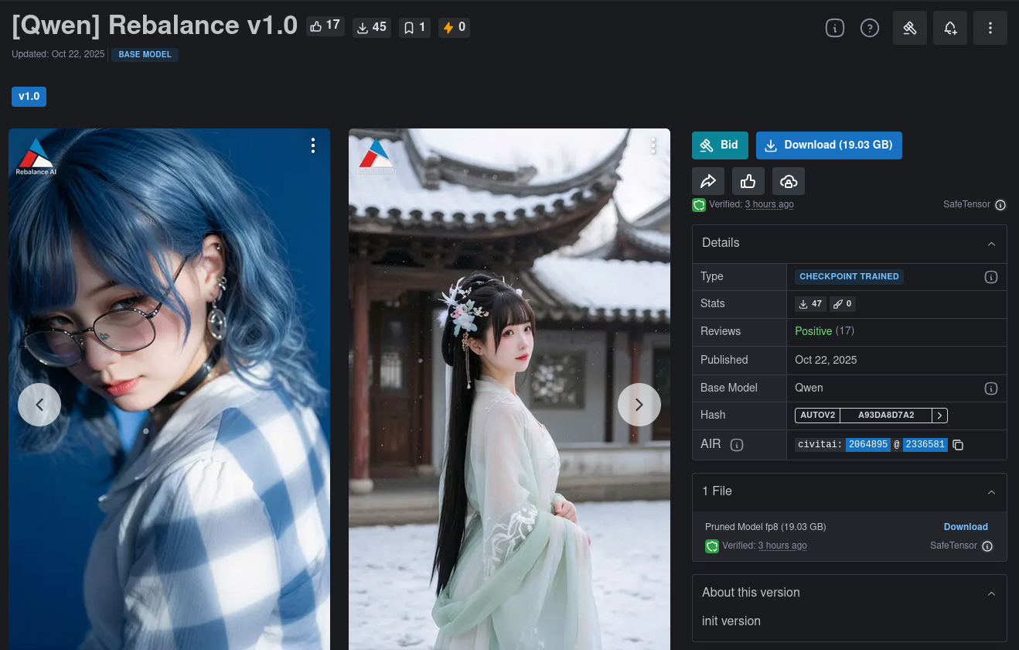Click the link stat badge showing 0
The width and height of the screenshot is (1019, 650).
843,304
